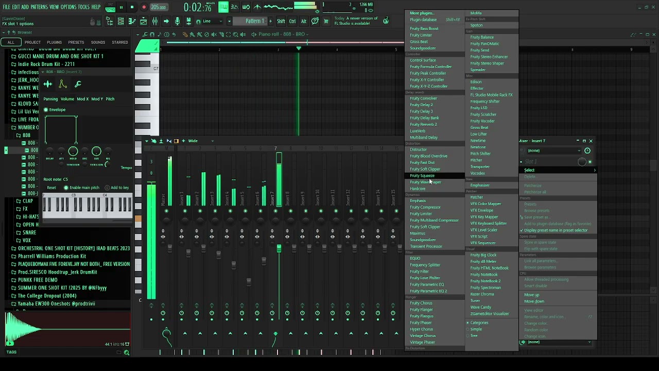The width and height of the screenshot is (659, 371).
Task: Click the output routing icon beside bottom (none)
Action: tap(523, 342)
